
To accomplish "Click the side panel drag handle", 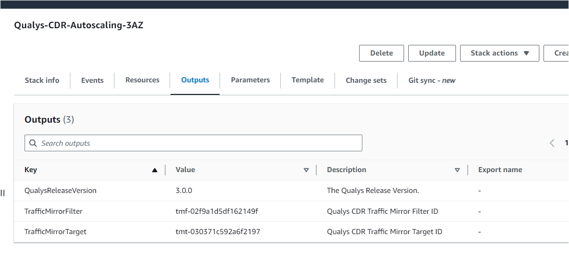I will 2,193.
